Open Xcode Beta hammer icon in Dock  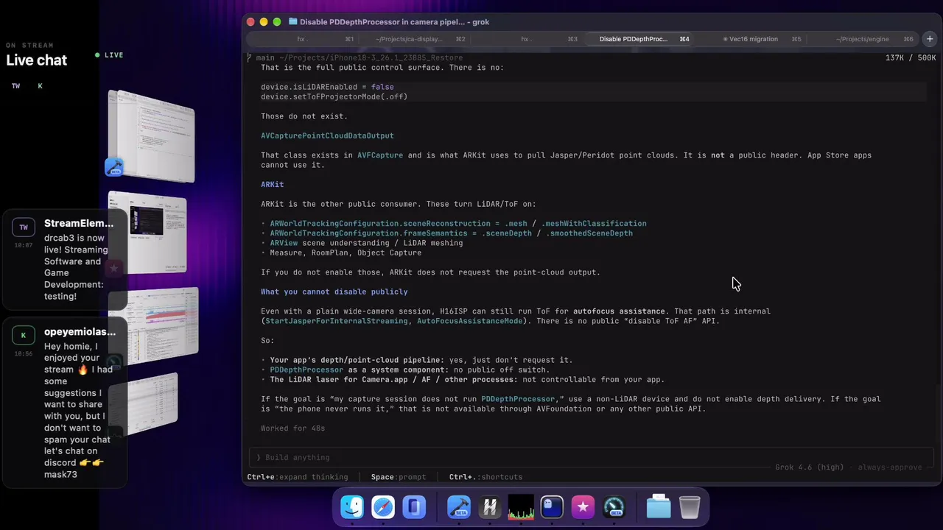pyautogui.click(x=459, y=507)
